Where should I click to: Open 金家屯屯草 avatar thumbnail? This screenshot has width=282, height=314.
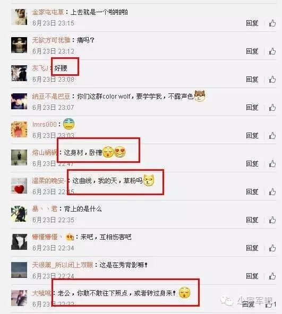tap(19, 17)
